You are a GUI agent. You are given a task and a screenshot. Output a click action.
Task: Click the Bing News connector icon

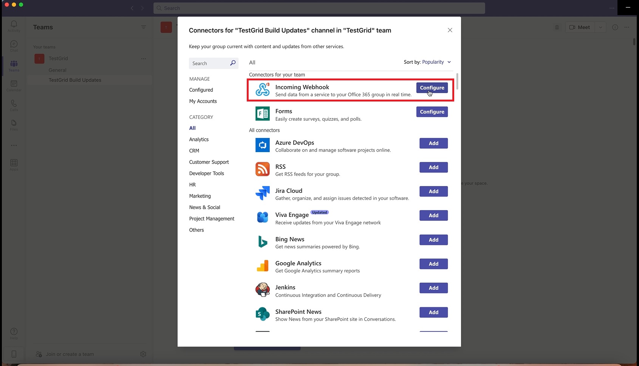pyautogui.click(x=262, y=241)
